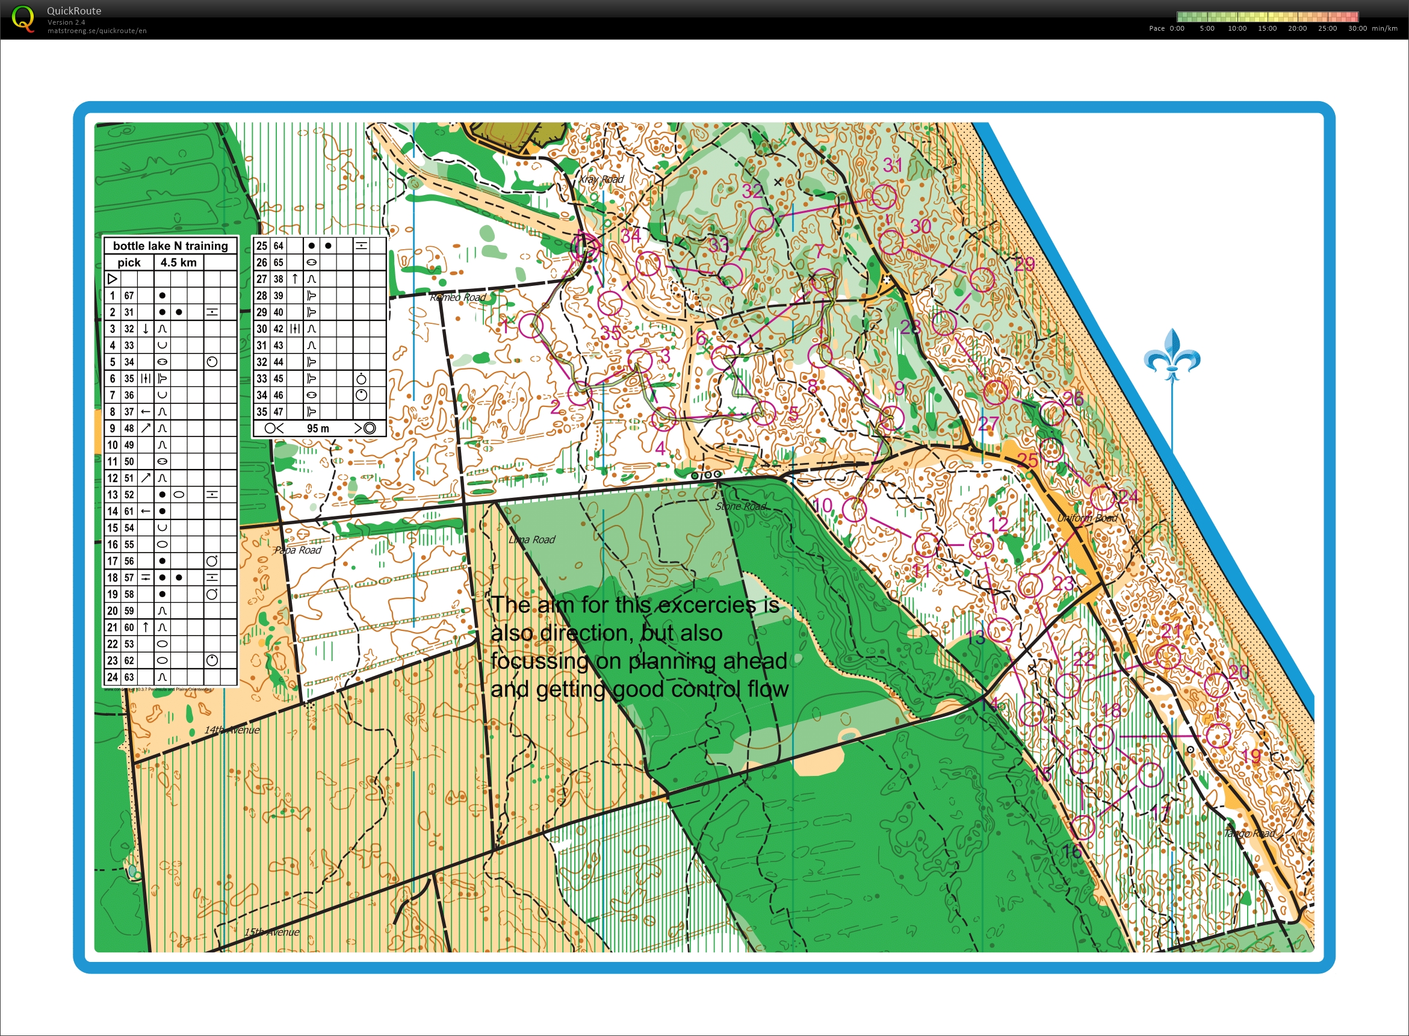1409x1036 pixels.
Task: Click the 5:00 pace scale label
Action: pyautogui.click(x=1207, y=28)
